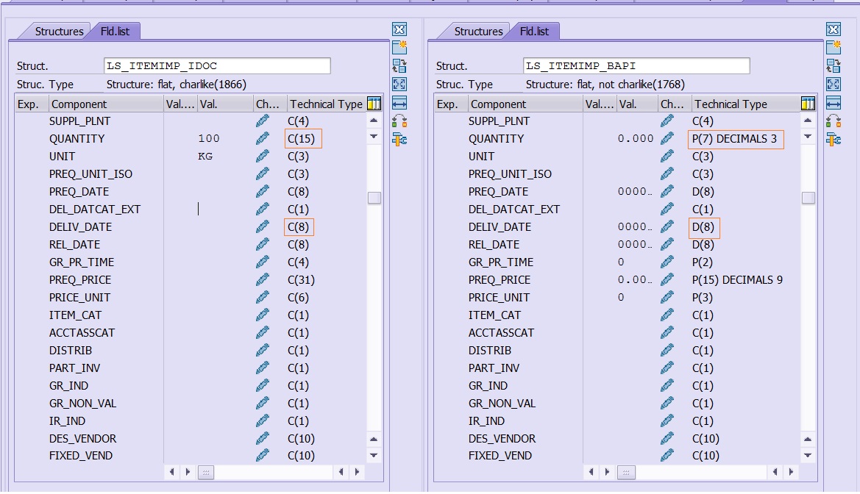Click the Close icon on the left structure panel

pos(399,29)
